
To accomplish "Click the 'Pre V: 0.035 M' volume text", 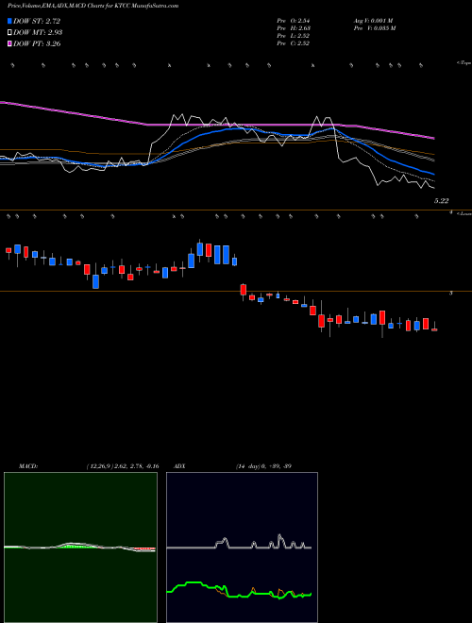I will (x=374, y=28).
